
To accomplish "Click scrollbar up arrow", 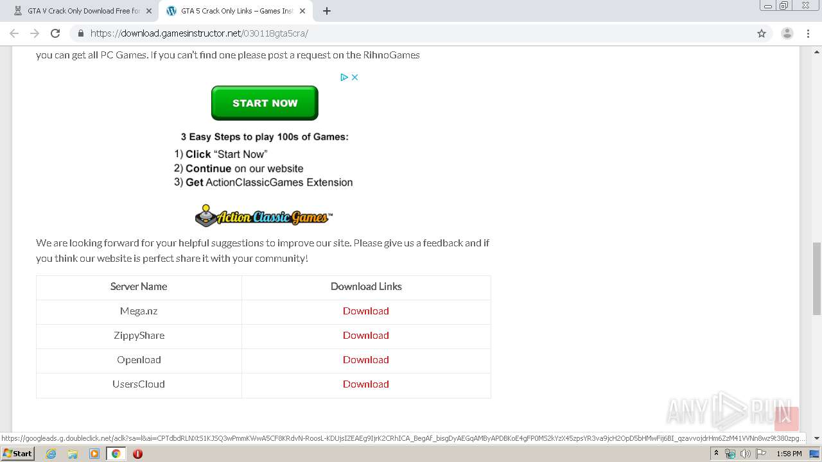I will point(816,51).
